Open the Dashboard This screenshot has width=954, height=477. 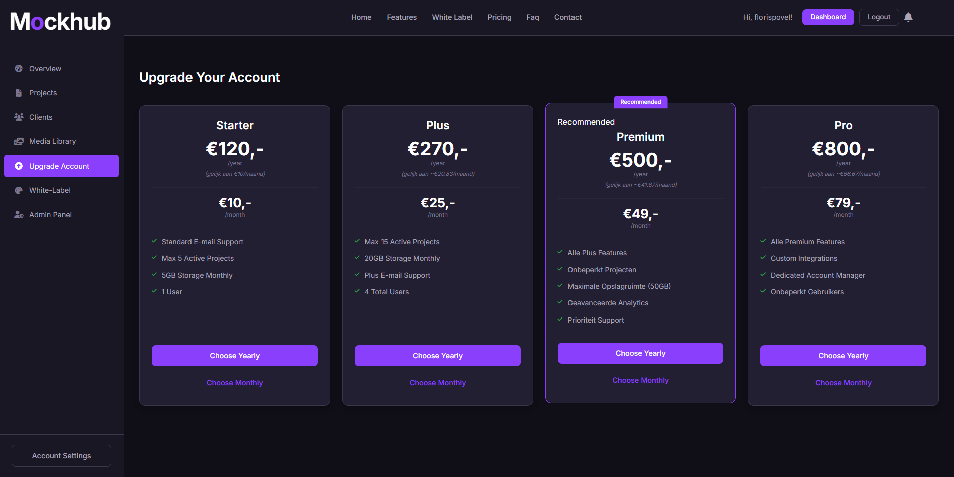pyautogui.click(x=828, y=17)
